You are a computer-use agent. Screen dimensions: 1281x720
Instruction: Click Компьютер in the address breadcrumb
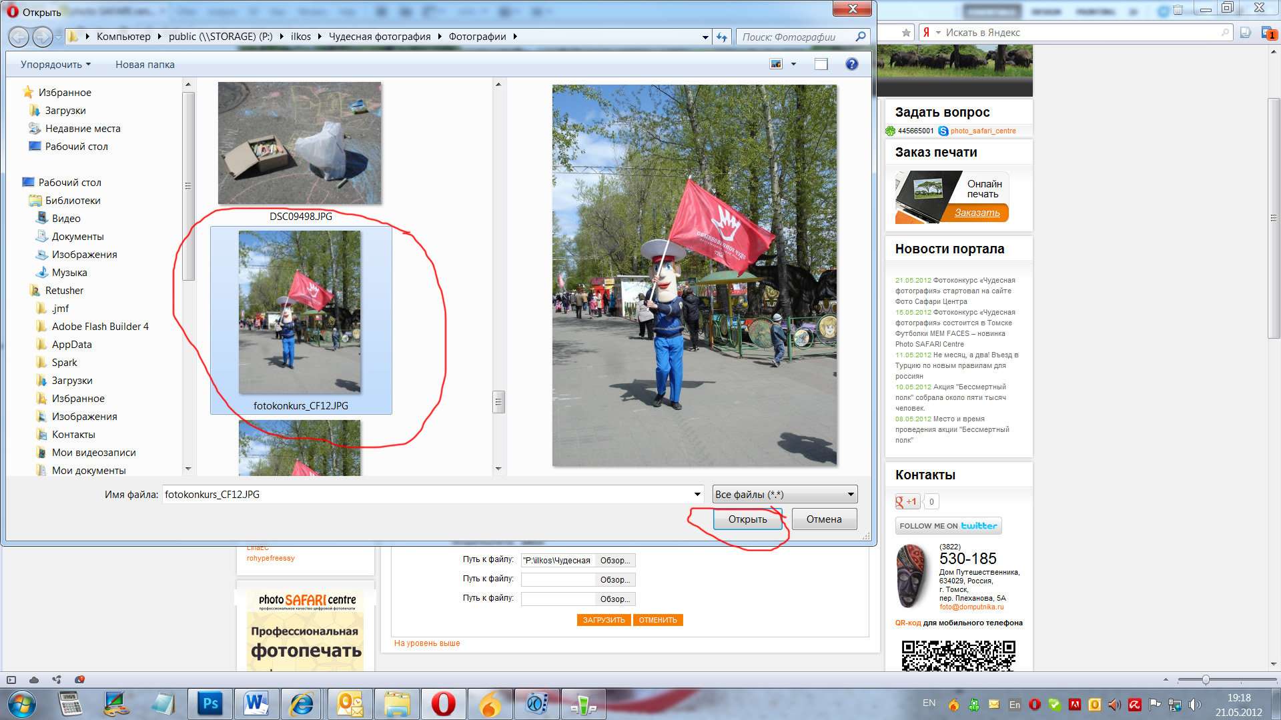[123, 37]
